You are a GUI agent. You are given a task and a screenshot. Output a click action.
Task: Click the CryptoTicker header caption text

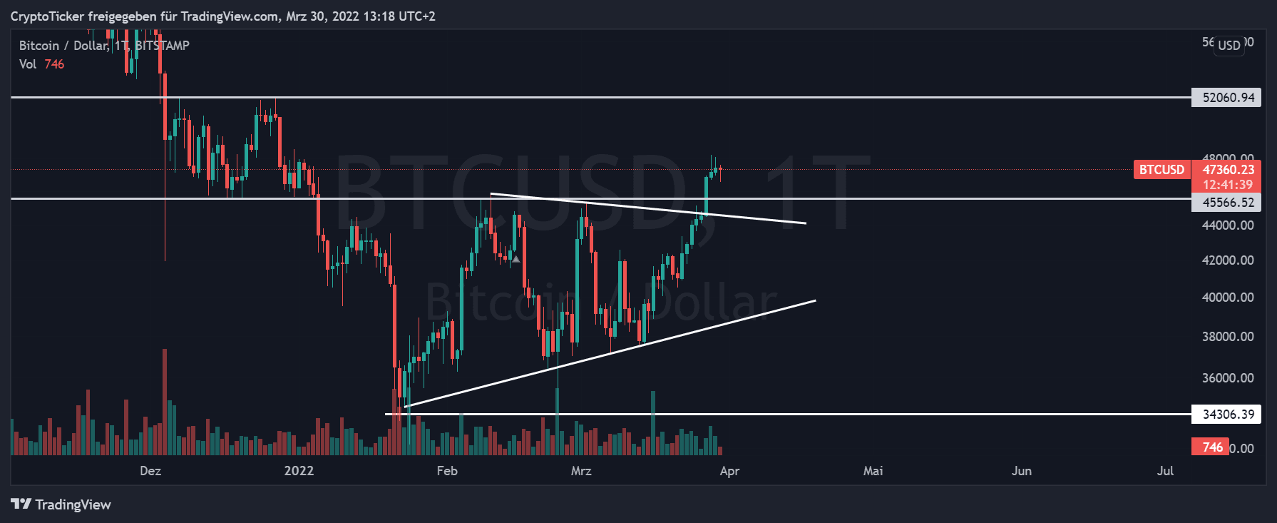point(222,16)
